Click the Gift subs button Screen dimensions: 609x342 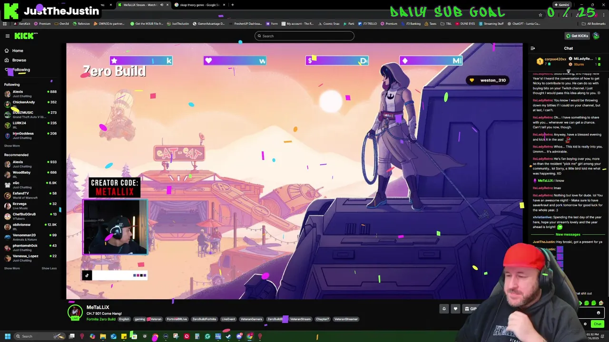point(470,309)
